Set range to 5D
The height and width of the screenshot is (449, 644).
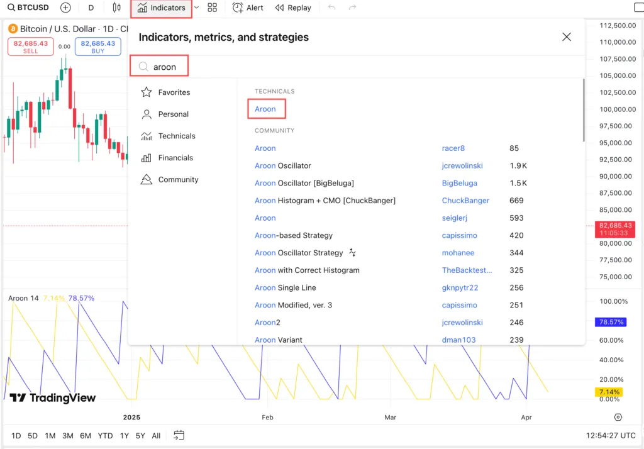pyautogui.click(x=33, y=436)
